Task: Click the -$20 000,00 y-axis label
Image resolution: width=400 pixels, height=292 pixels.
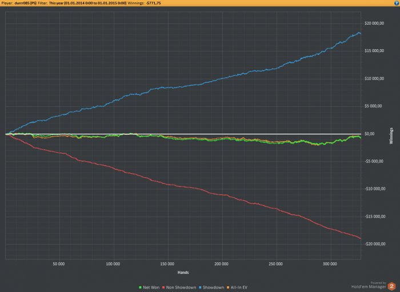Action: [x=375, y=244]
